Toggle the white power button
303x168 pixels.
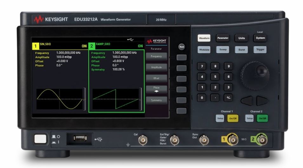(x=40, y=139)
